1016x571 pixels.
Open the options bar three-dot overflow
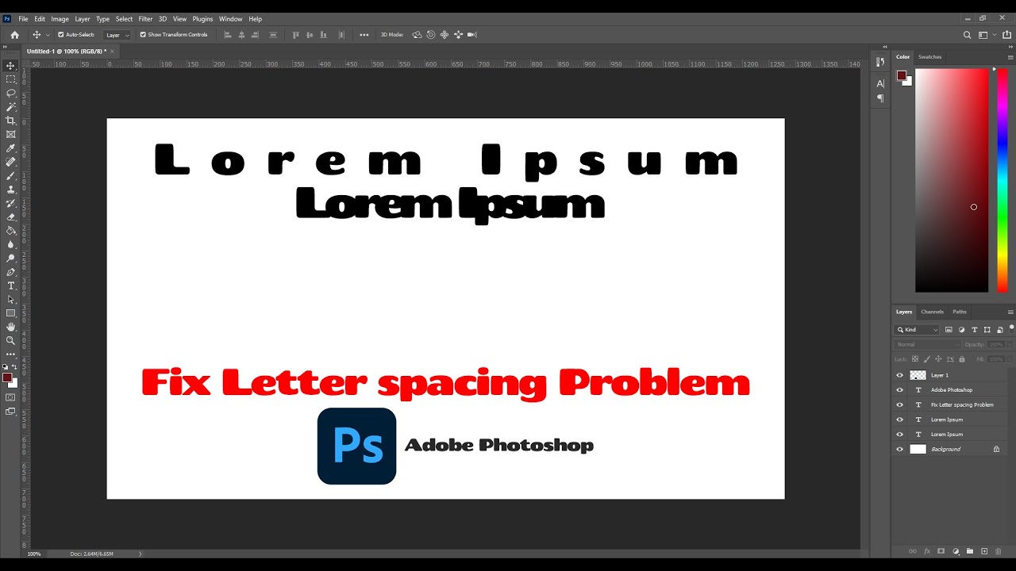(364, 35)
